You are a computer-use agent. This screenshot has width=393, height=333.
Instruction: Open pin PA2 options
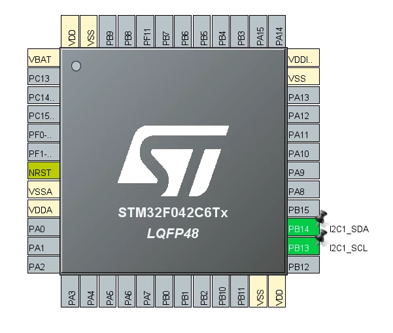coord(44,265)
